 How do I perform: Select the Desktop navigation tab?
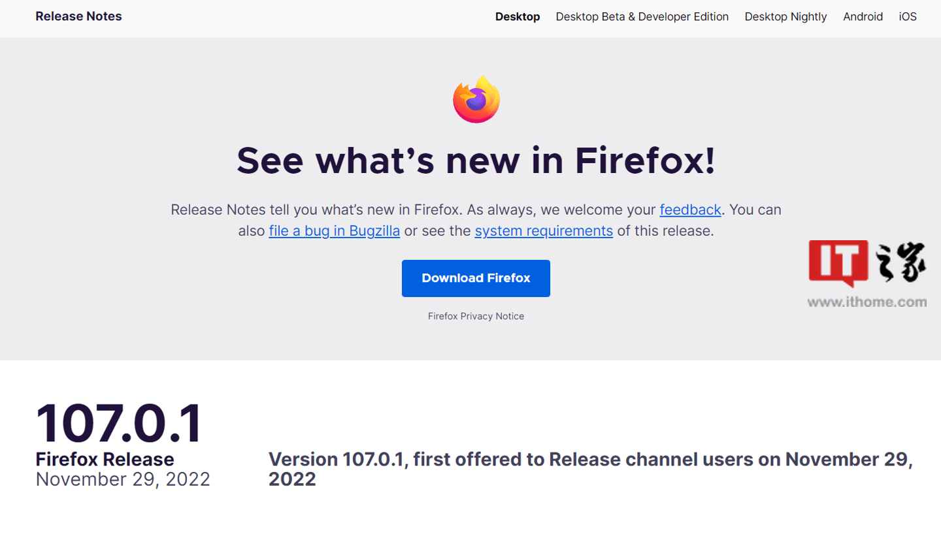tap(517, 17)
